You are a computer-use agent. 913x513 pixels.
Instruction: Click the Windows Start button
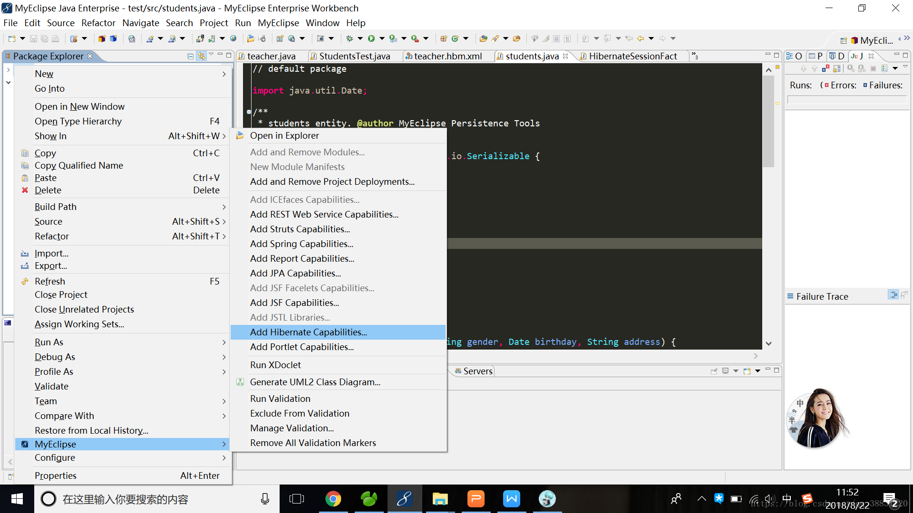pyautogui.click(x=17, y=499)
